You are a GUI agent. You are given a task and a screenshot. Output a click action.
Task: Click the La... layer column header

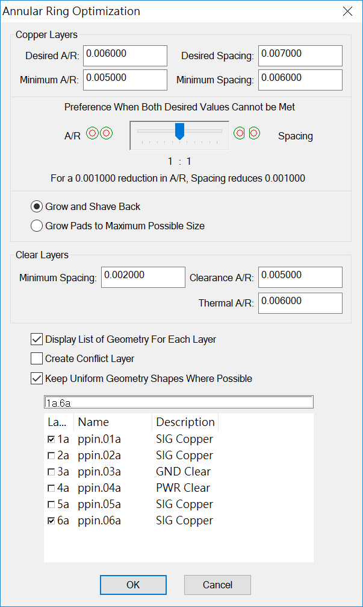[x=59, y=422]
